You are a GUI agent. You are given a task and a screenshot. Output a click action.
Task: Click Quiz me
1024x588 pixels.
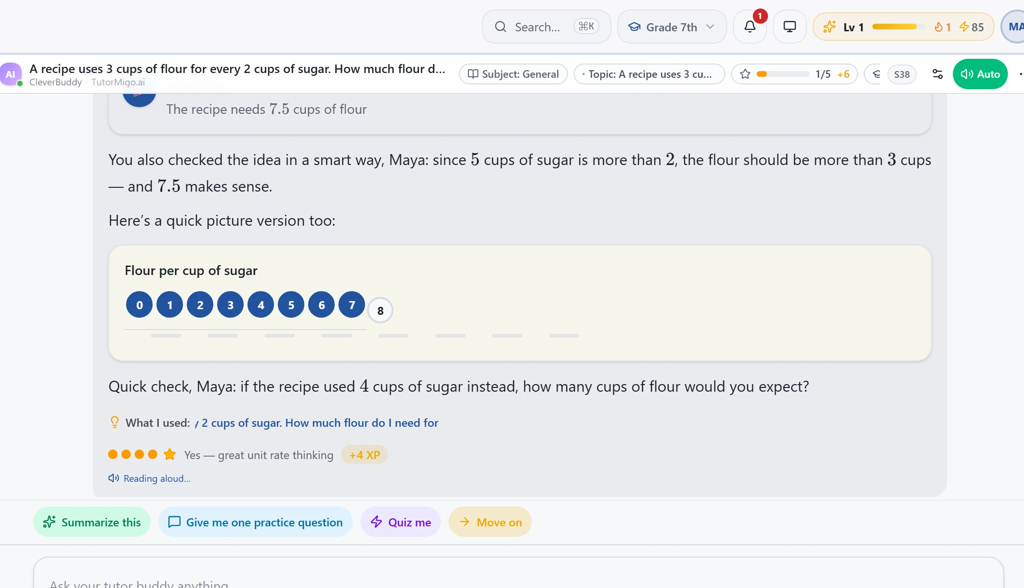pos(401,522)
